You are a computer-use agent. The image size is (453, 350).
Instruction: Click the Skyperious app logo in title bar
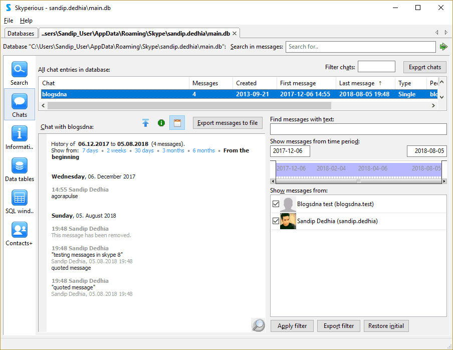coord(9,8)
